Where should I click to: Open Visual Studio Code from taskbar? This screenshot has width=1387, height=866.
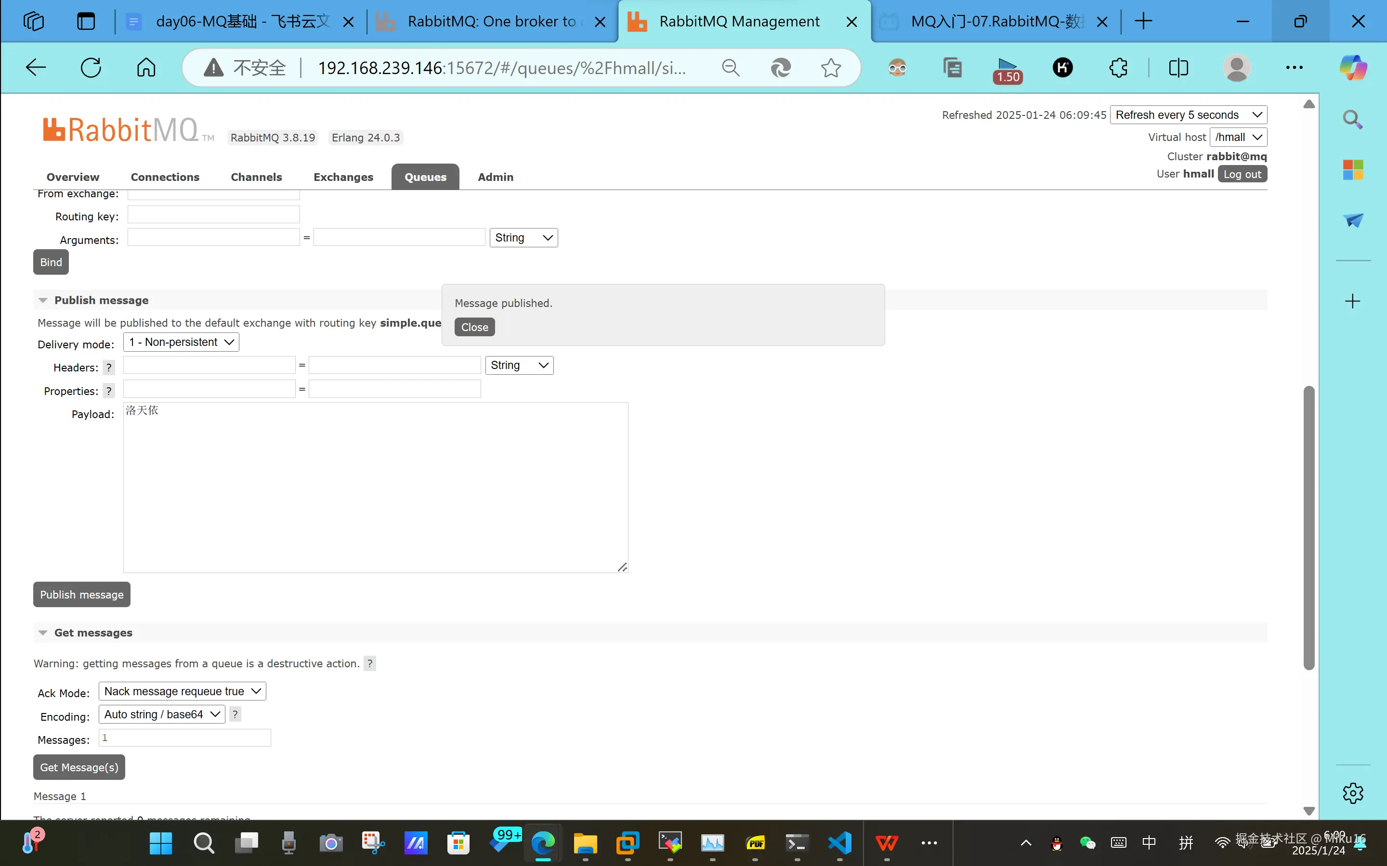tap(839, 843)
